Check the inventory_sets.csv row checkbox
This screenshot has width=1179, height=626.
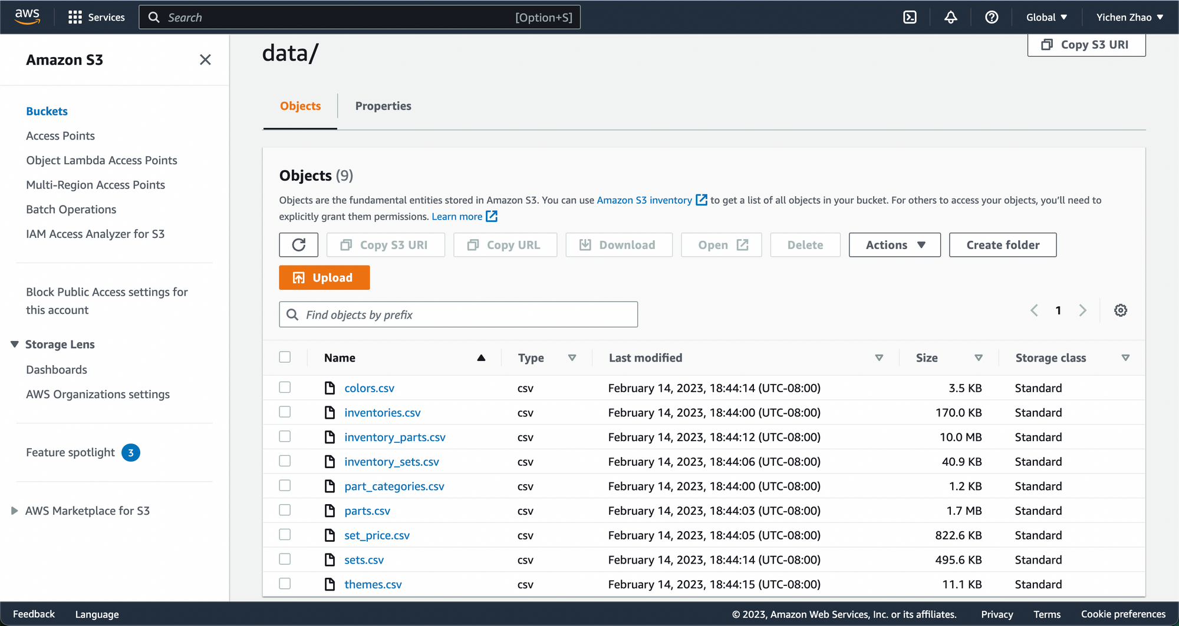pyautogui.click(x=285, y=461)
